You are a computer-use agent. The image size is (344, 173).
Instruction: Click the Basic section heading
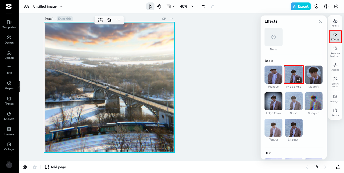click(269, 61)
